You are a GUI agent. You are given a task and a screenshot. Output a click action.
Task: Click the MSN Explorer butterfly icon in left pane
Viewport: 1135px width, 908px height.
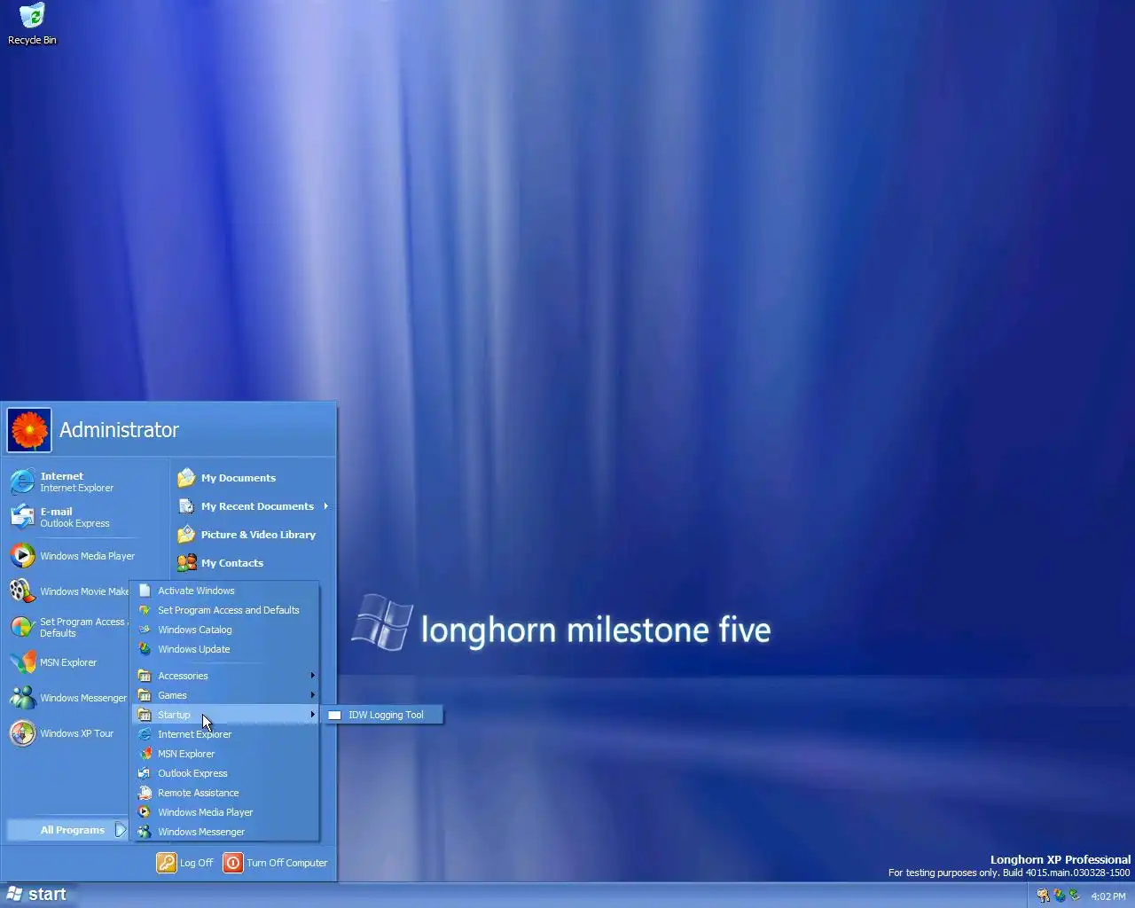(x=22, y=662)
